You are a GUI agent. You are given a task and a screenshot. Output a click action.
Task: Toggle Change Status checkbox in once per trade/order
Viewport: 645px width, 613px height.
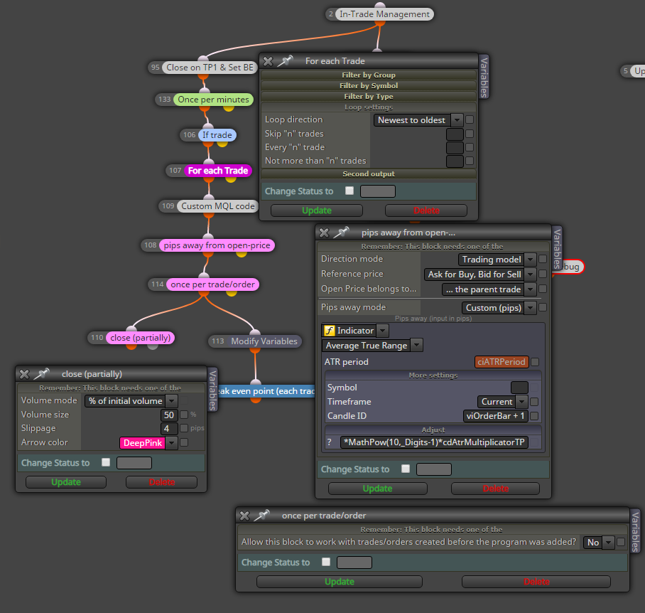pyautogui.click(x=326, y=562)
